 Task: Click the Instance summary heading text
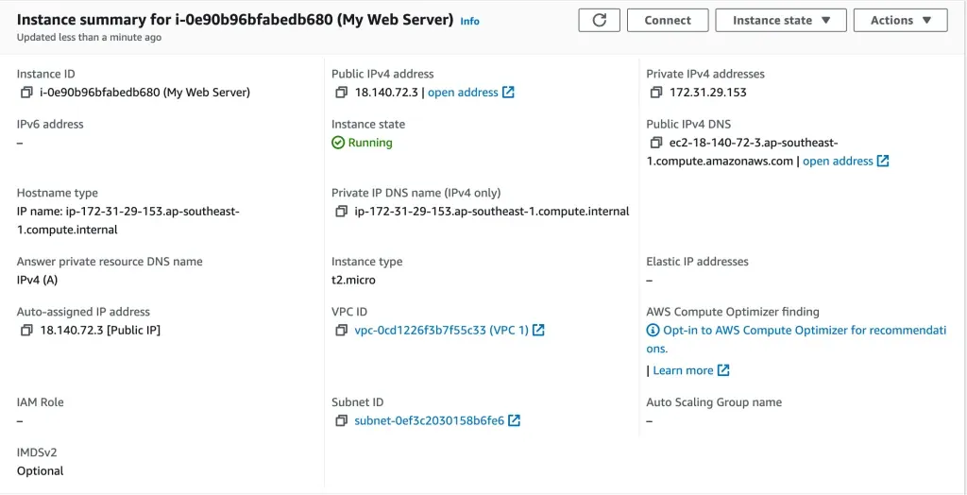tap(235, 20)
